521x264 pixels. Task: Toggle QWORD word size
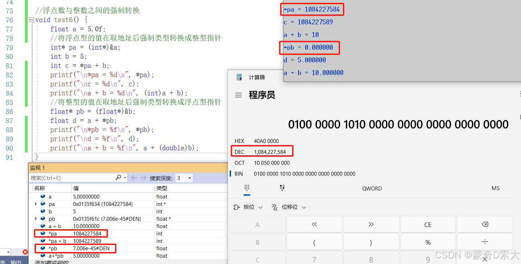click(x=372, y=188)
